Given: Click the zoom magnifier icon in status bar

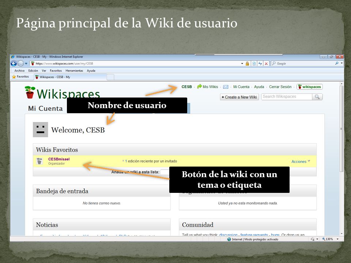Looking at the screenshot, I should tap(324, 239).
